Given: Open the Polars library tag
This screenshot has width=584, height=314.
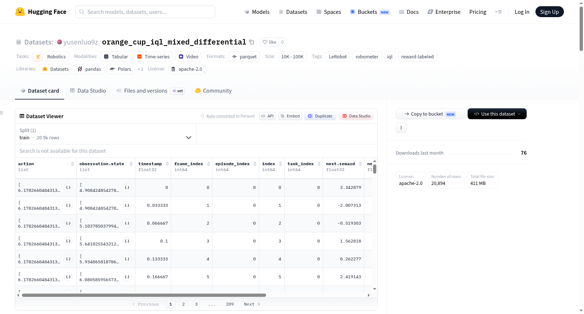Looking at the screenshot, I should (120, 69).
